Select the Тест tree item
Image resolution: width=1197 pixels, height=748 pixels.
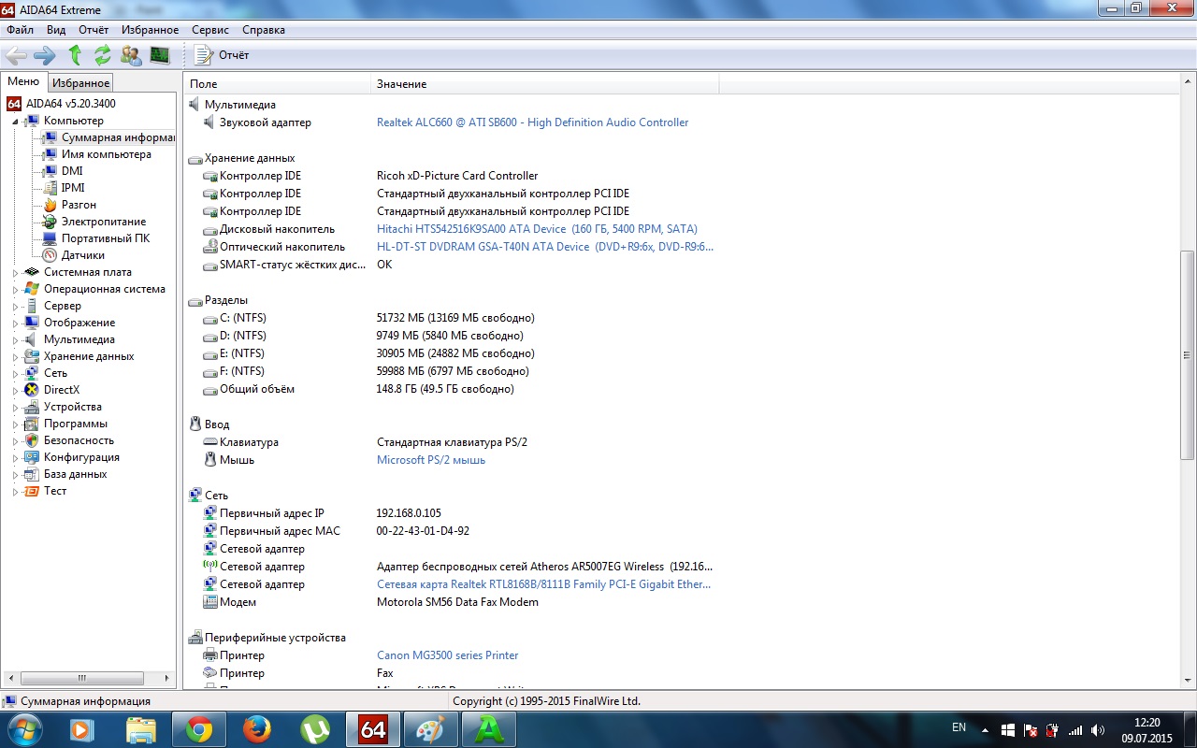[55, 491]
